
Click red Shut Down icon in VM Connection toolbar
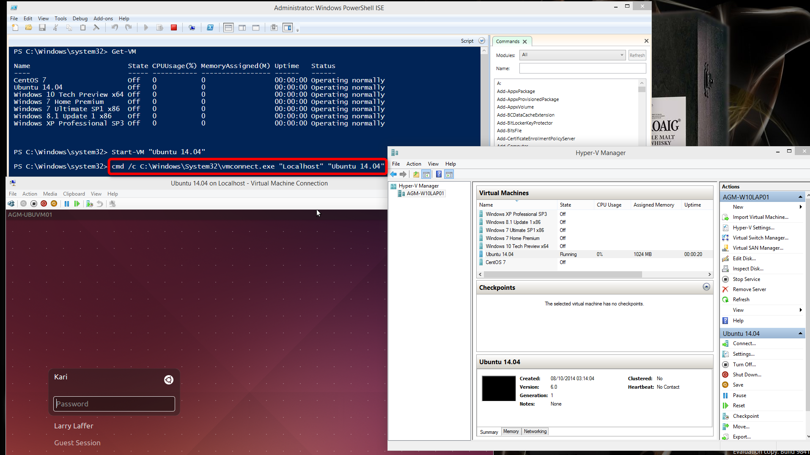point(44,204)
